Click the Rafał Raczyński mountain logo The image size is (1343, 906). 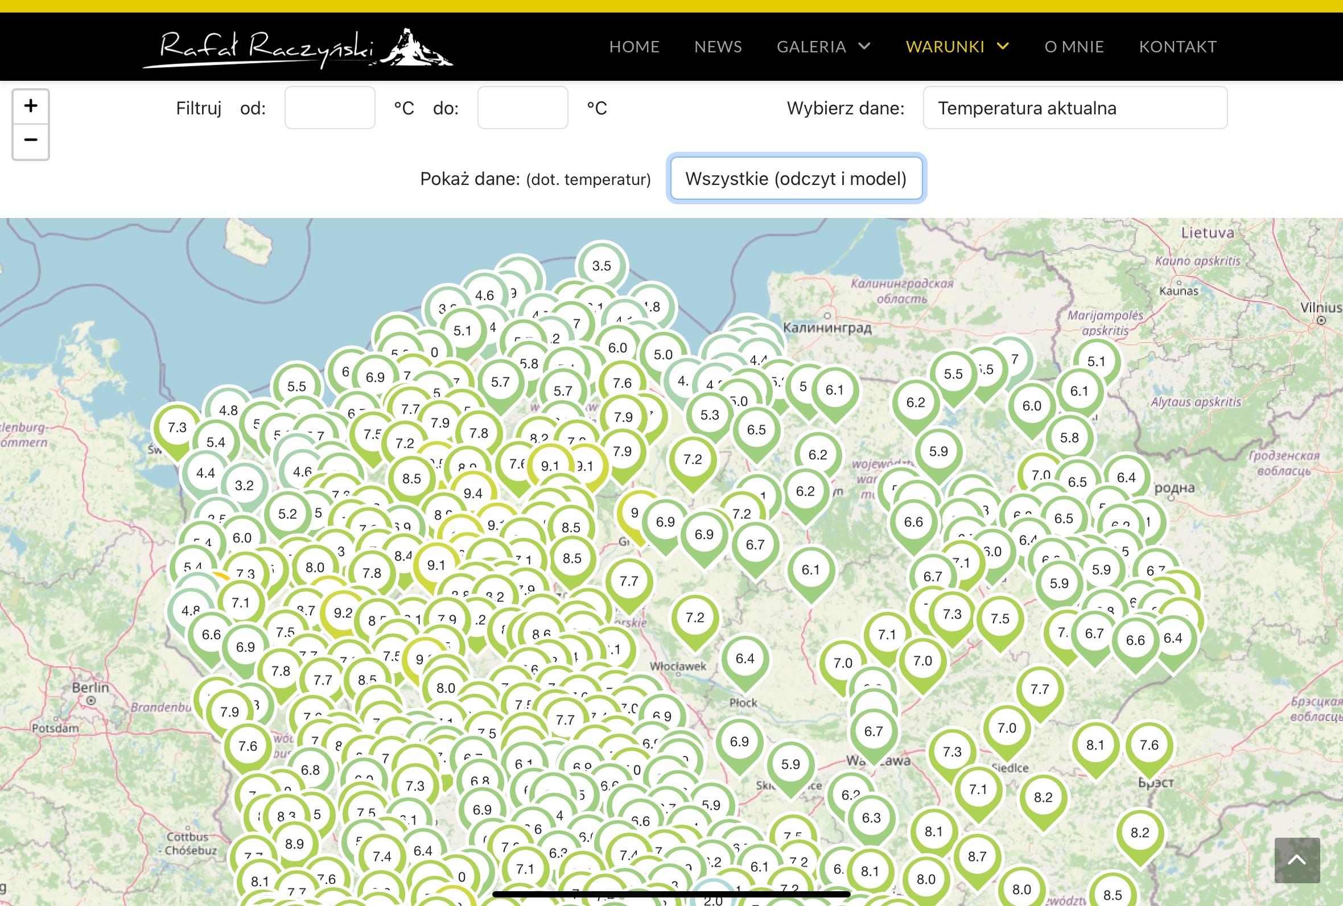(298, 47)
